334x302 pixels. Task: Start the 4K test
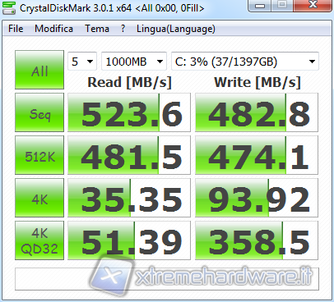click(x=39, y=198)
